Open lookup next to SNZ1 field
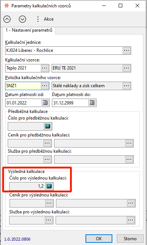The image size is (147, 245). click(45, 86)
